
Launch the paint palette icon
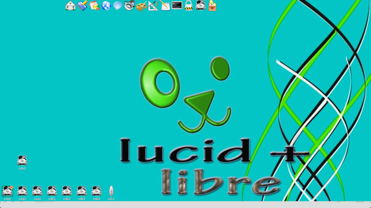click(x=141, y=6)
